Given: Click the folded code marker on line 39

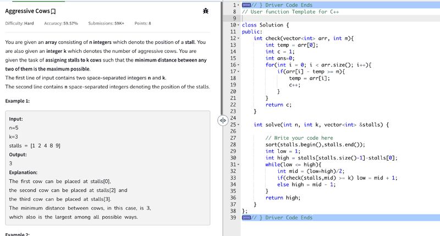Looking at the screenshot, I should click(245, 217).
